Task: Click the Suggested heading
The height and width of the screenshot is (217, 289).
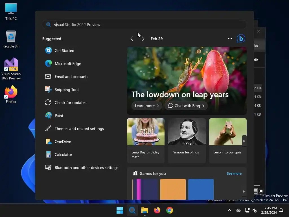Action: point(52,39)
